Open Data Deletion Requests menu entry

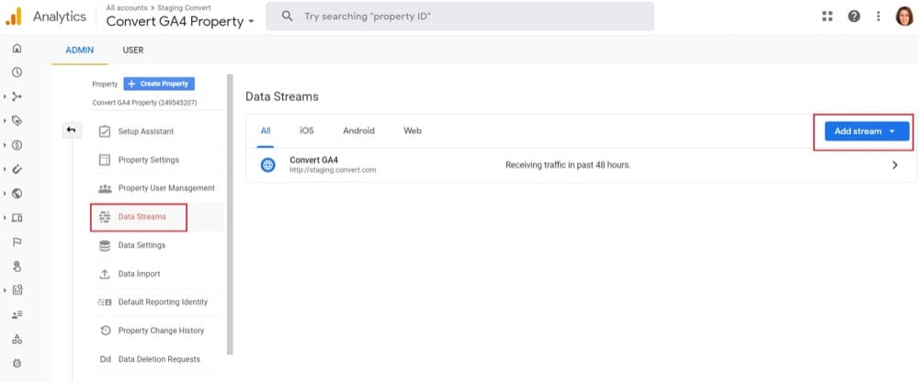pyautogui.click(x=158, y=359)
